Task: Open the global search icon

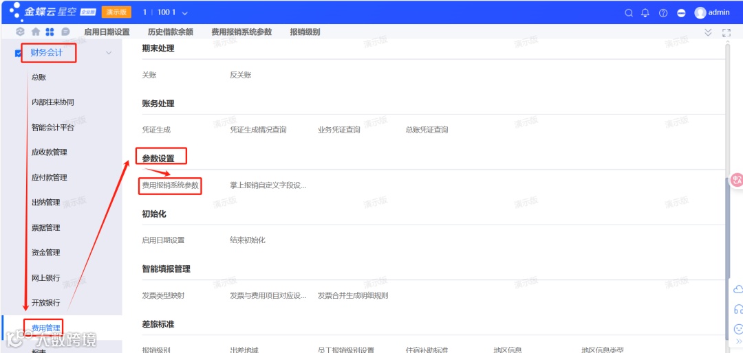Action: coord(629,13)
